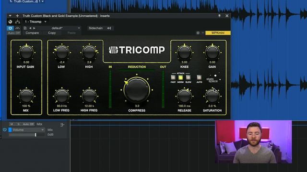Click the large Compress knob
This screenshot has height=172, width=307.
point(137,90)
